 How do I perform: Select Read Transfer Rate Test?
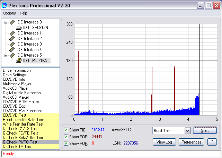pyautogui.click(x=30, y=120)
